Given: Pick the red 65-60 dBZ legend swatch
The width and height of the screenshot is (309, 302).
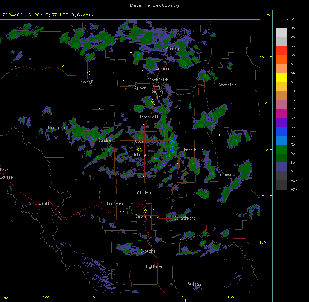Looking at the screenshot, I should [x=282, y=51].
